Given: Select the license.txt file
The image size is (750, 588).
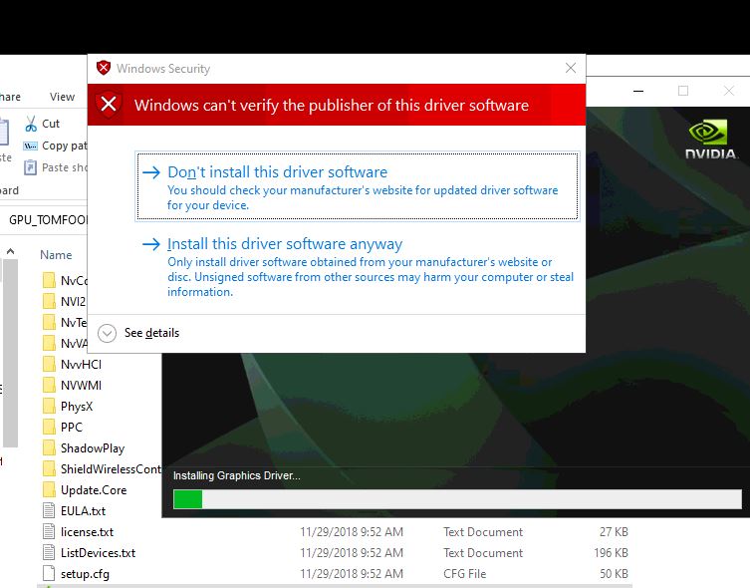Looking at the screenshot, I should pyautogui.click(x=87, y=532).
